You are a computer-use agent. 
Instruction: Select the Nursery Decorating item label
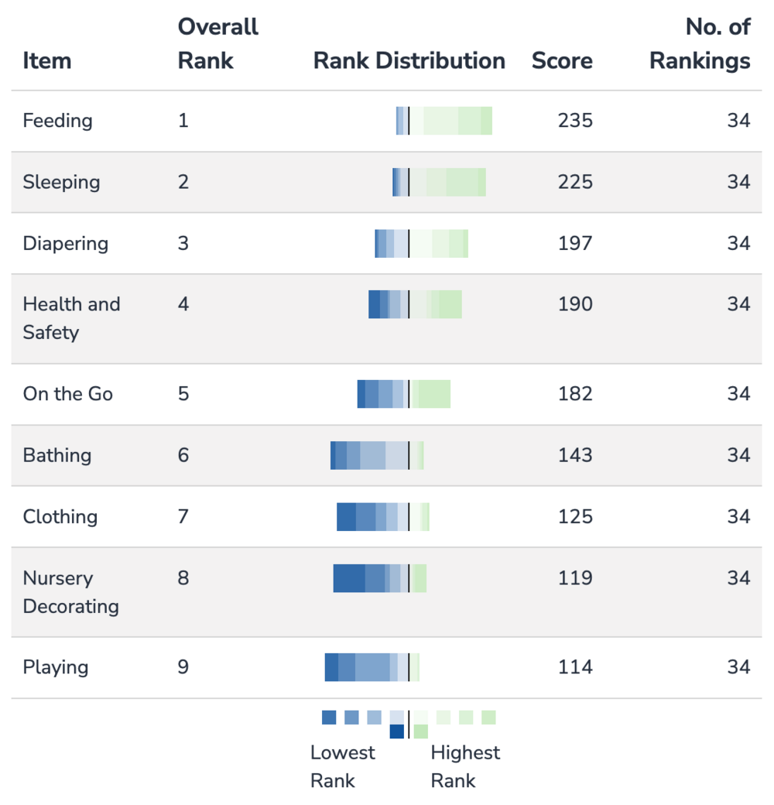tap(71, 592)
